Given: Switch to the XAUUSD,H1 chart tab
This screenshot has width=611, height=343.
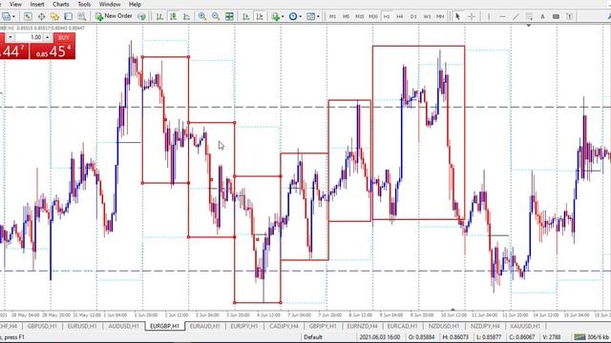Looking at the screenshot, I should [525, 326].
